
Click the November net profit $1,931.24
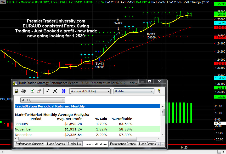[73, 129]
